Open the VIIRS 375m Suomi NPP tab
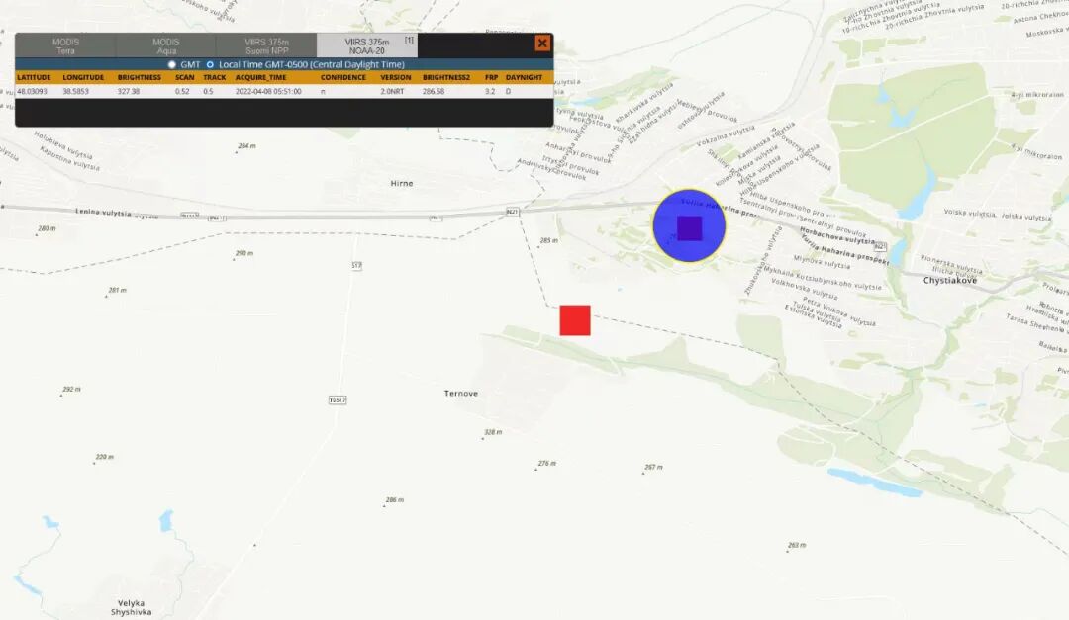 coord(266,45)
